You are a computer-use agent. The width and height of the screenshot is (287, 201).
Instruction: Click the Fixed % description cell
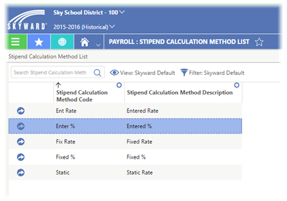coord(136,157)
